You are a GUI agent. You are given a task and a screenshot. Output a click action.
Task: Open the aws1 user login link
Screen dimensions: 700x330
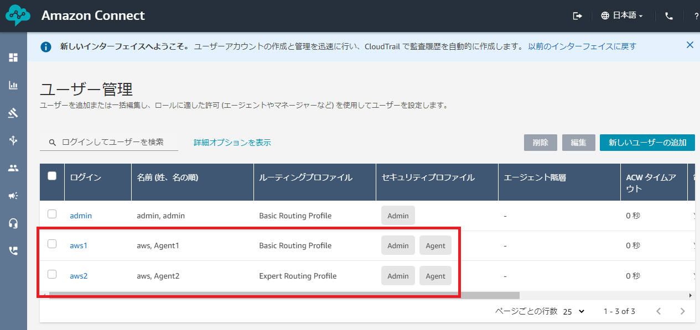(x=79, y=245)
